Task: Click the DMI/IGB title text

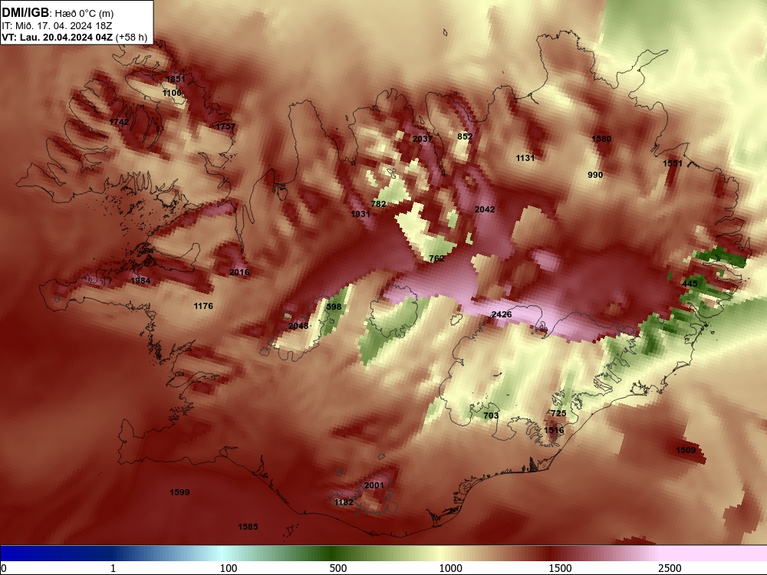Action: [x=25, y=13]
